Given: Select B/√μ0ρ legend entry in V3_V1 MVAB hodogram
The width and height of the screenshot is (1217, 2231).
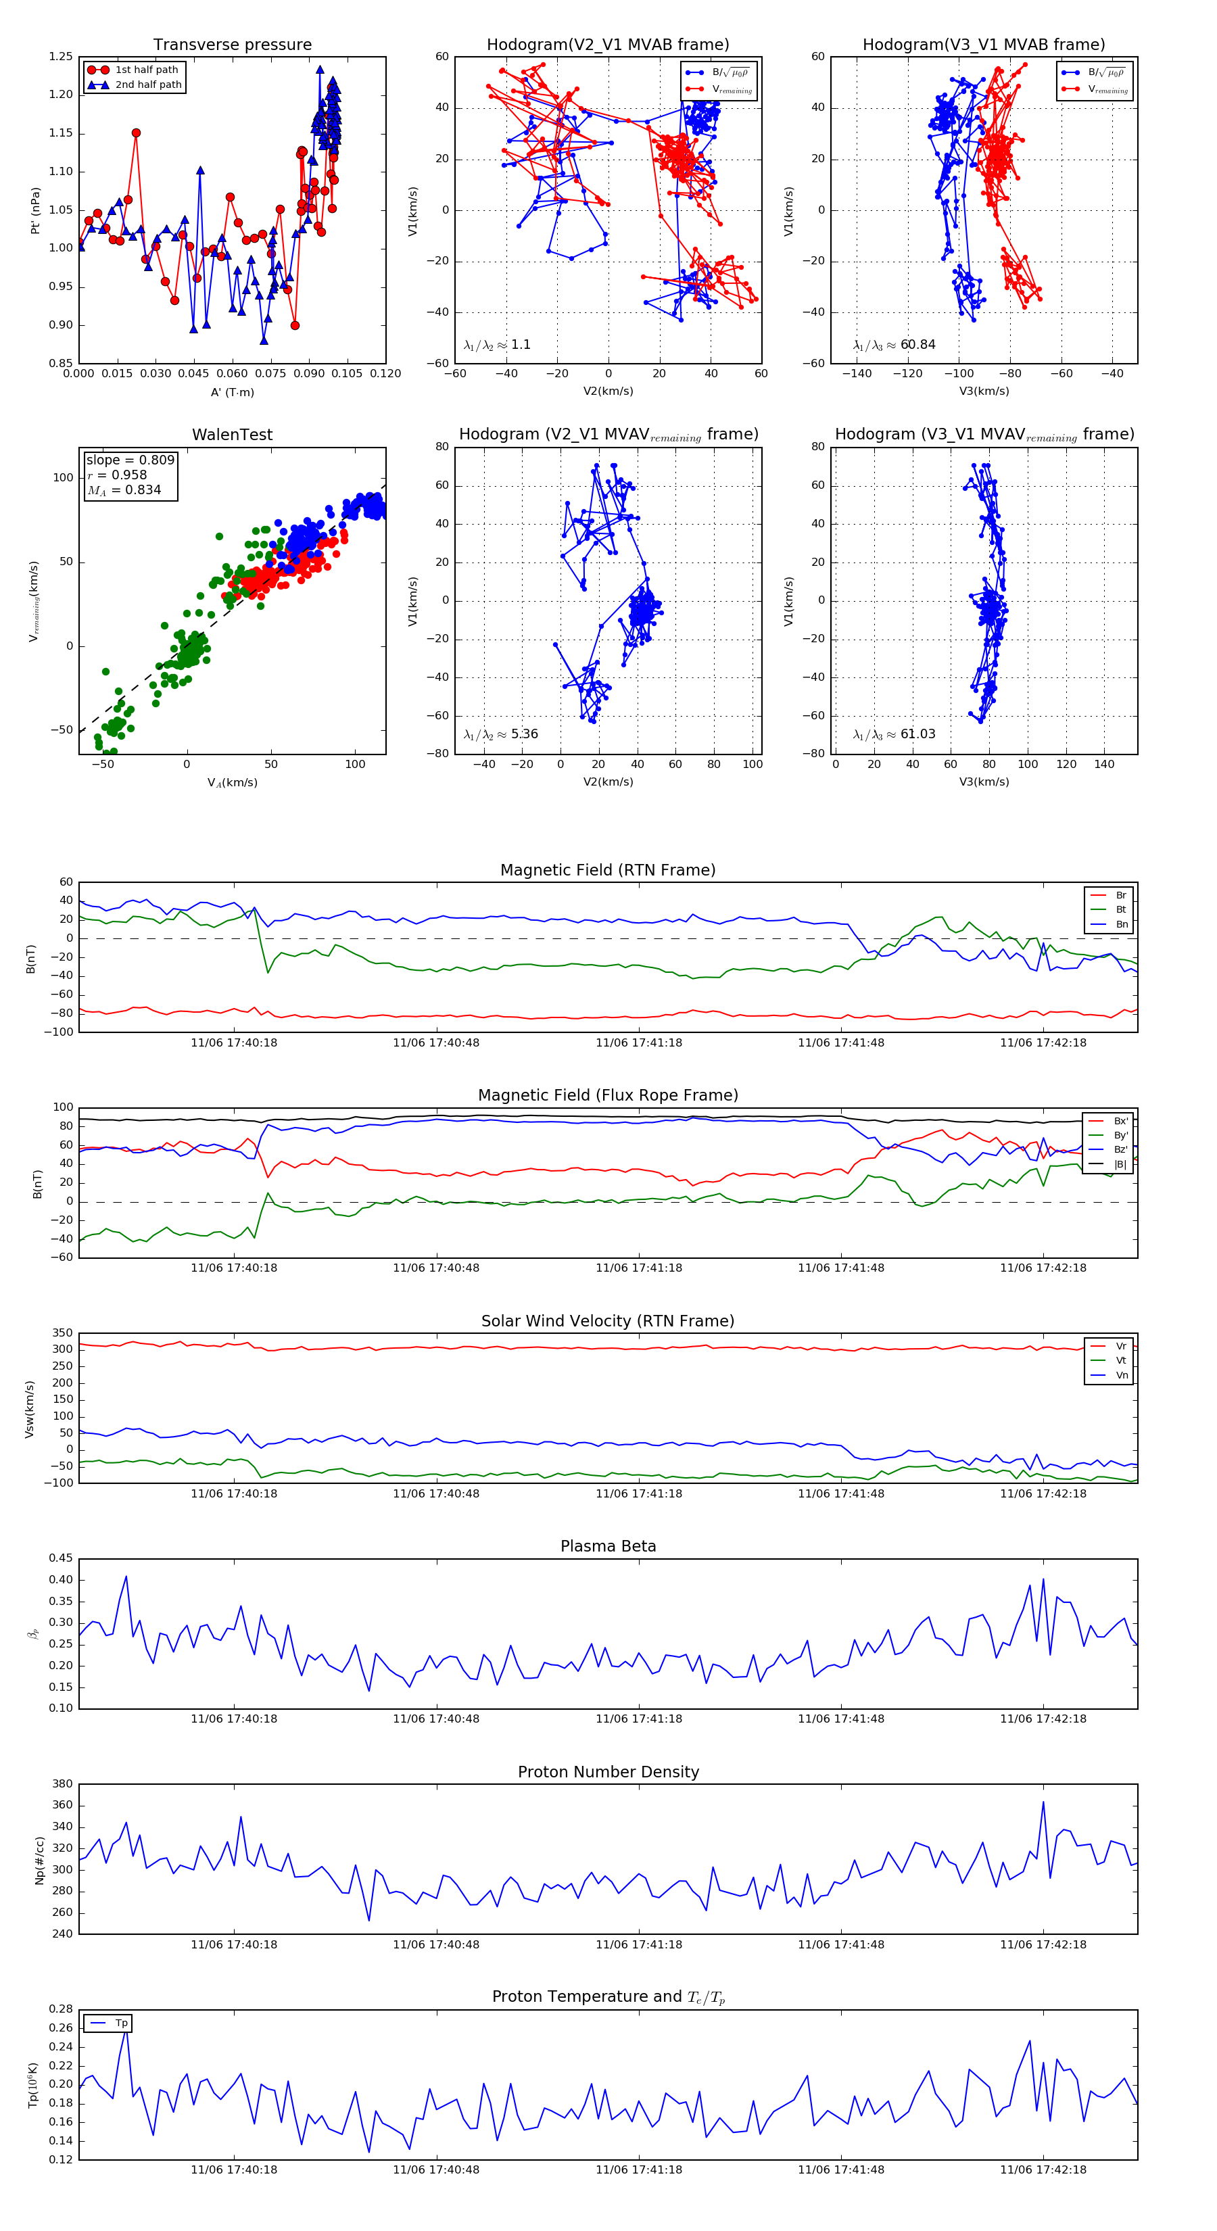Looking at the screenshot, I should (1093, 73).
